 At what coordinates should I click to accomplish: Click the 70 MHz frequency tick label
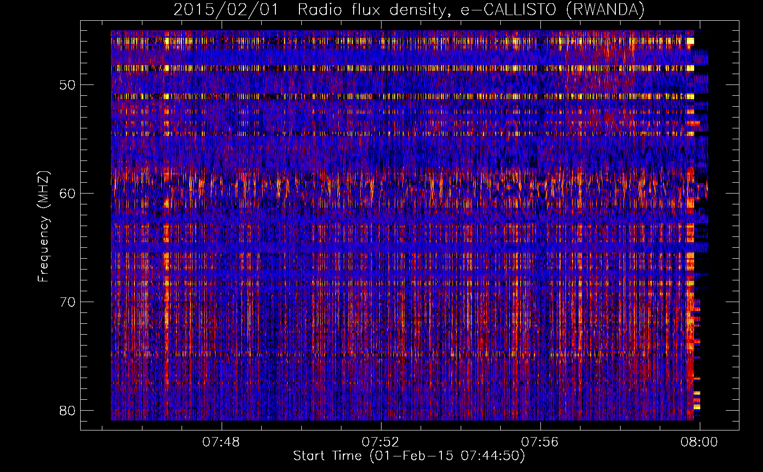[68, 302]
